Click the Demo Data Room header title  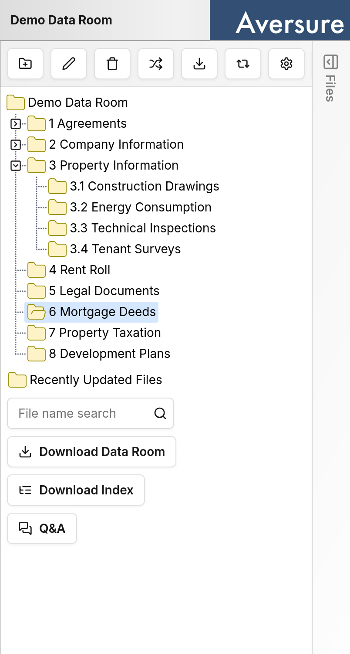tap(61, 20)
